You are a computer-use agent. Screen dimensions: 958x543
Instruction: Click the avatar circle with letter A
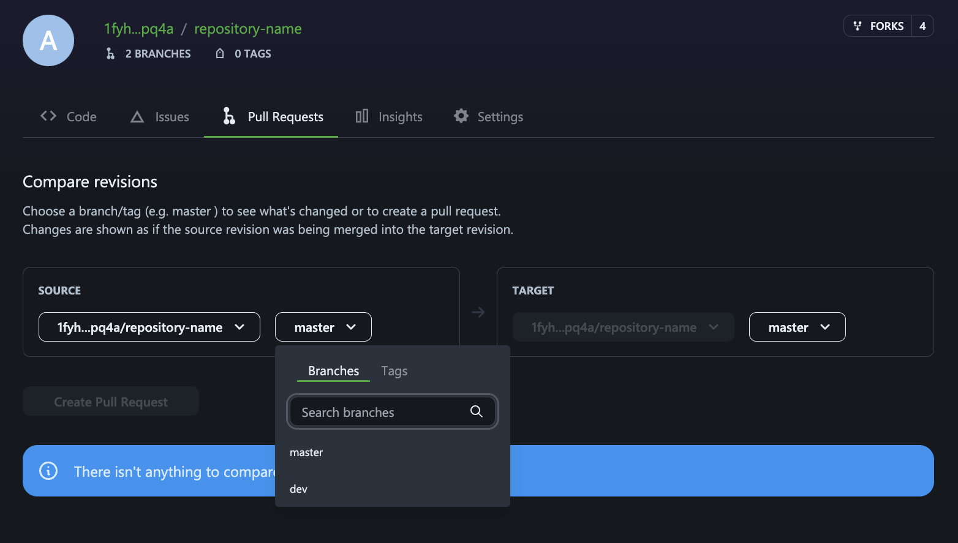point(48,40)
